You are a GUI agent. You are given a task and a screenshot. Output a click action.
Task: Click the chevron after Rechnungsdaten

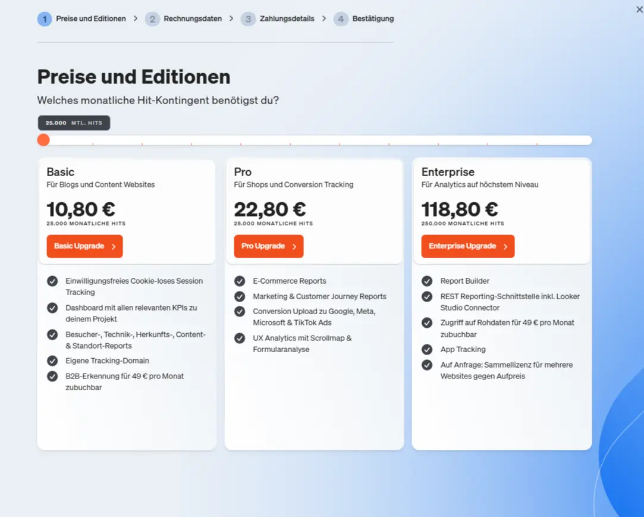point(231,18)
